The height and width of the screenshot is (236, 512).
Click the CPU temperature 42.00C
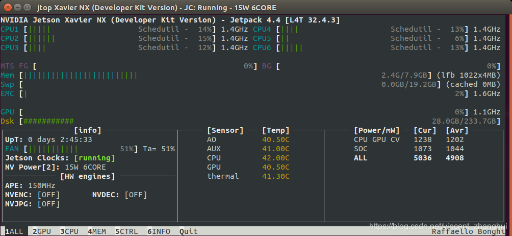click(x=275, y=158)
